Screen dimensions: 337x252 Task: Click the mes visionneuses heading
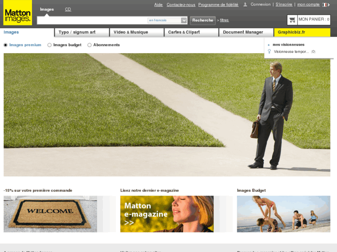click(x=288, y=44)
